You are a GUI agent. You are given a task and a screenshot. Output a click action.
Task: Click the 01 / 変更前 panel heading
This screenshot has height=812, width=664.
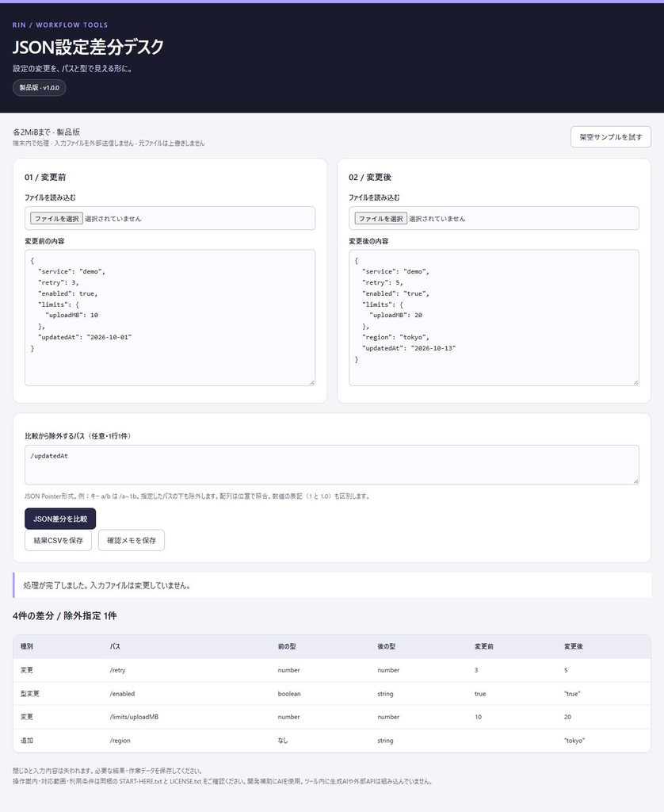(x=45, y=177)
